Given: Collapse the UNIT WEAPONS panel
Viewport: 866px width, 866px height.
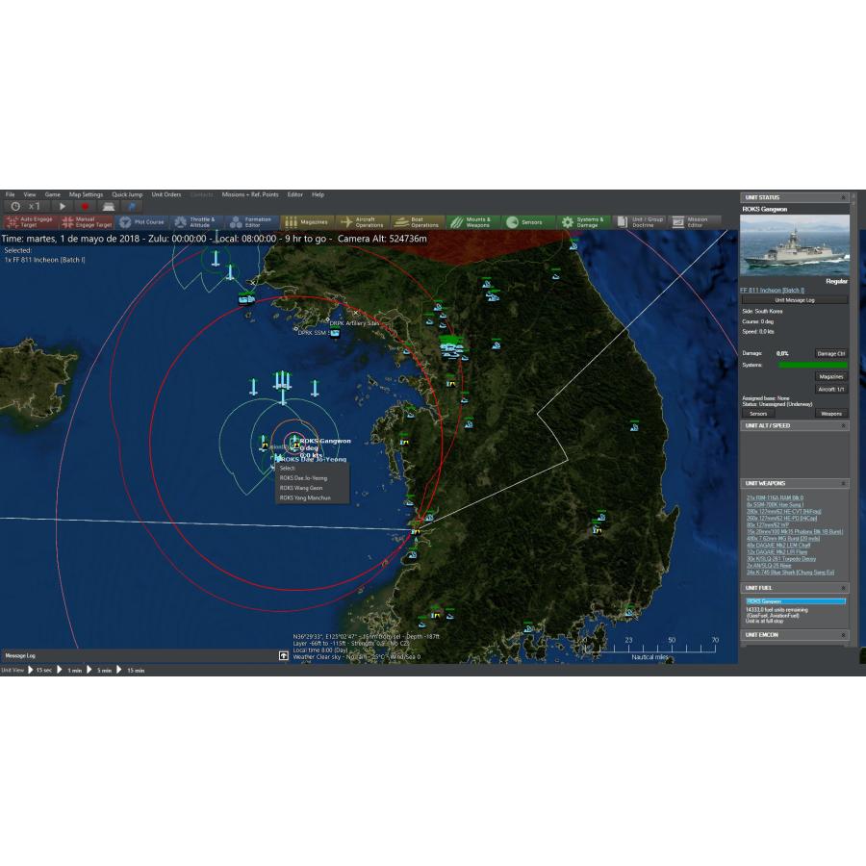Looking at the screenshot, I should pos(843,483).
